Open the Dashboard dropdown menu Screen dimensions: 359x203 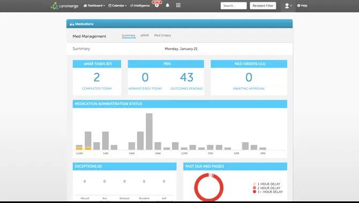click(x=94, y=5)
